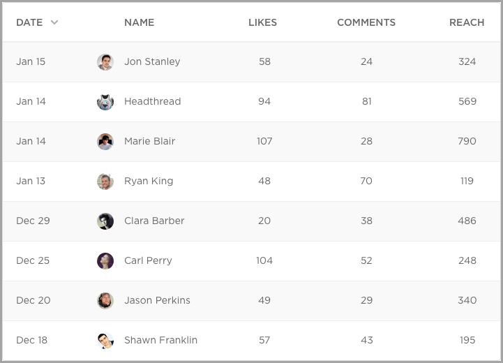Open the Headthread name link

click(x=152, y=101)
